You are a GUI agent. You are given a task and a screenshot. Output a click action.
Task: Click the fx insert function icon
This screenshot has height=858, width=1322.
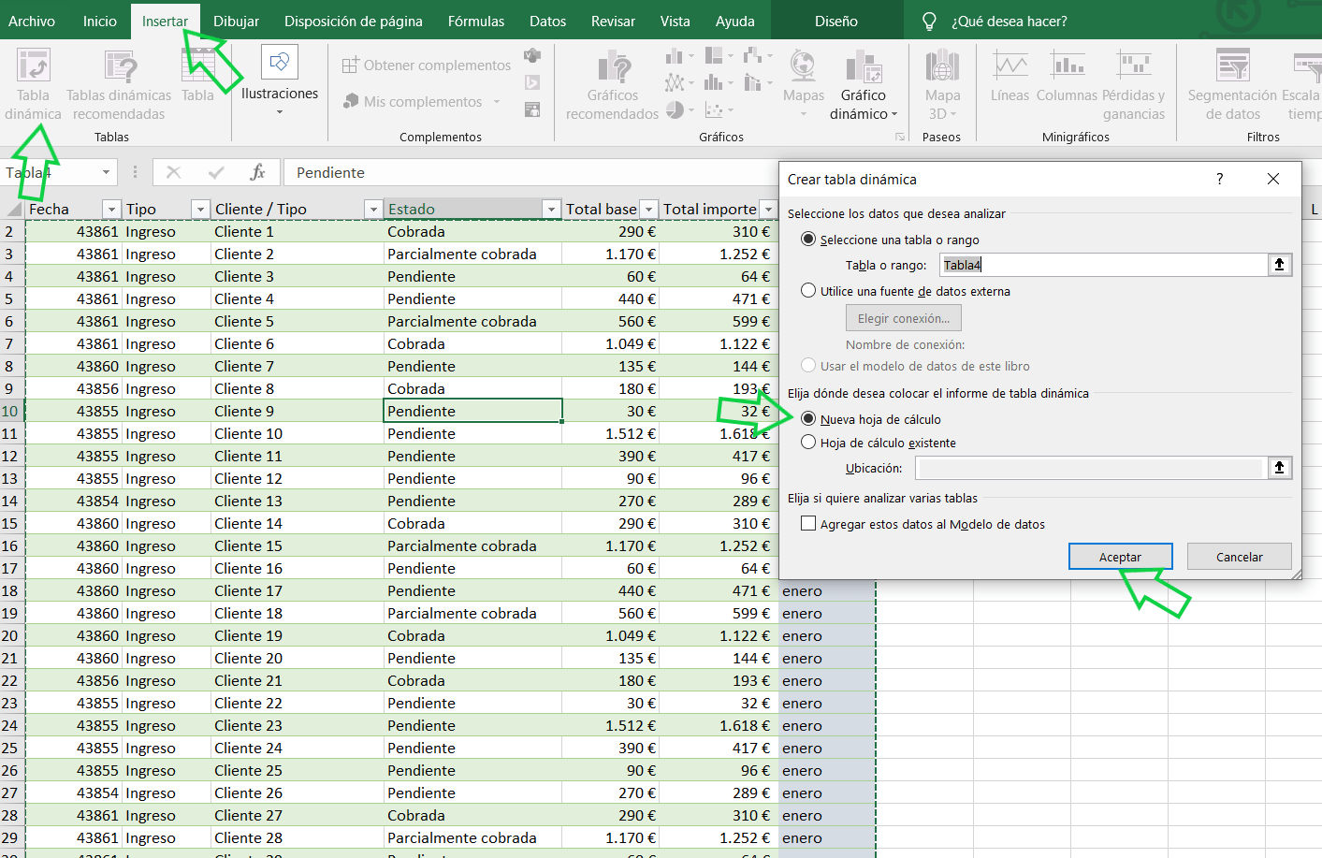(258, 172)
